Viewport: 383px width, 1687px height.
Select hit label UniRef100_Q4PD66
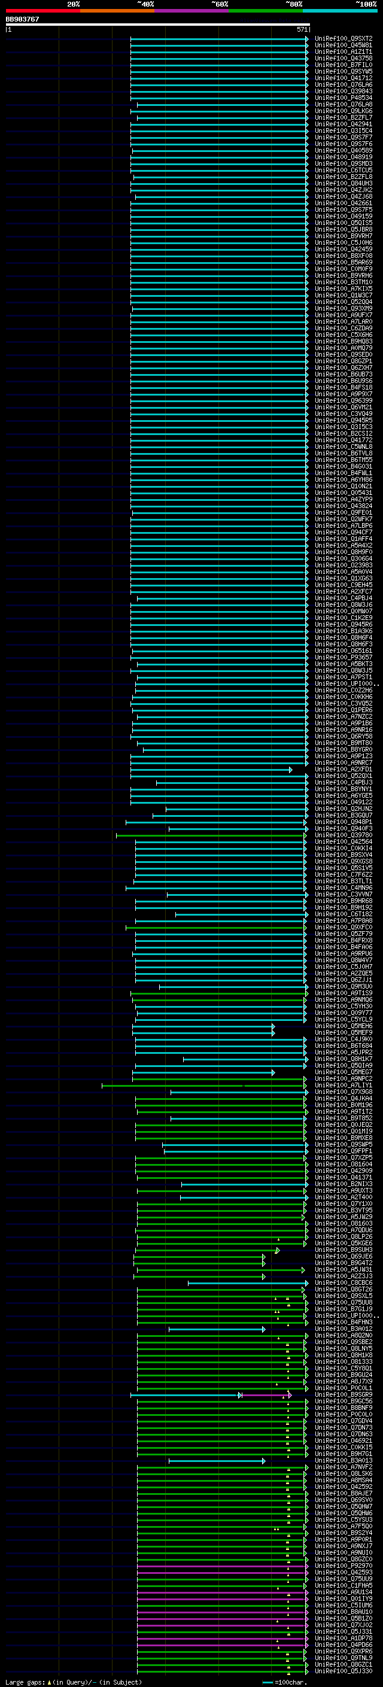(344, 1645)
